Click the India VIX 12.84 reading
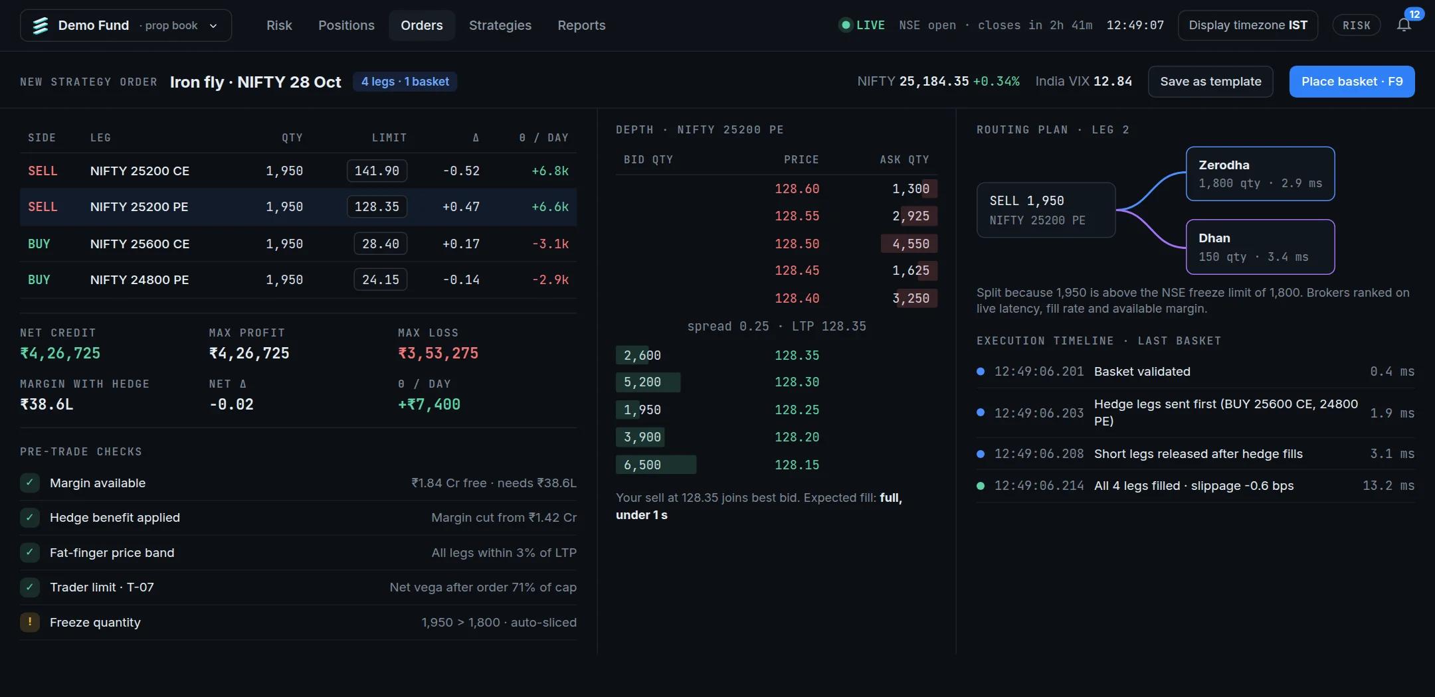 [1084, 81]
